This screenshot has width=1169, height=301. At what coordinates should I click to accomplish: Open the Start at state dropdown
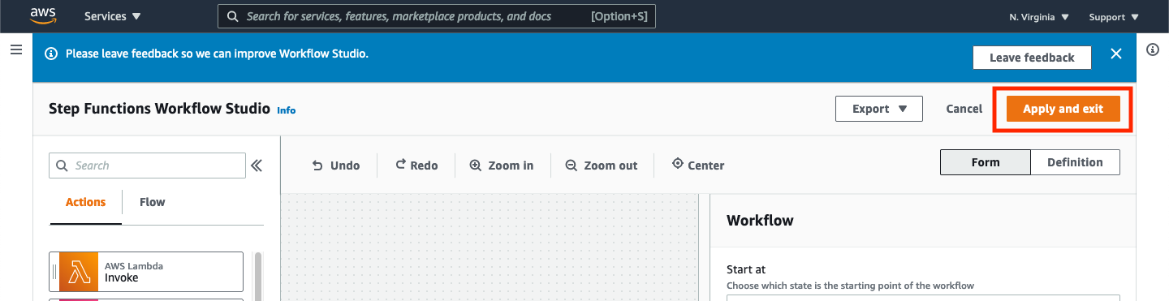[x=923, y=298]
